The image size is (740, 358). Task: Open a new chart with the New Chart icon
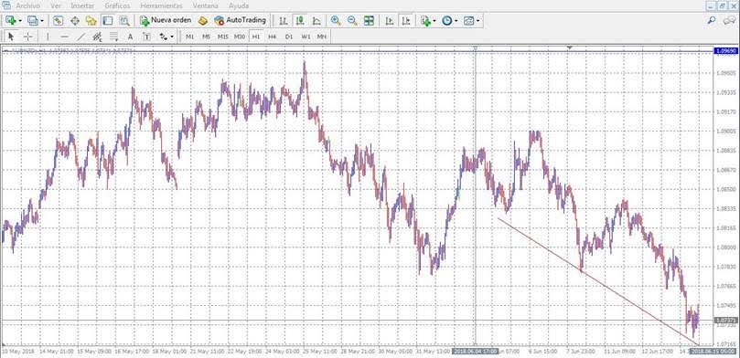pyautogui.click(x=11, y=21)
